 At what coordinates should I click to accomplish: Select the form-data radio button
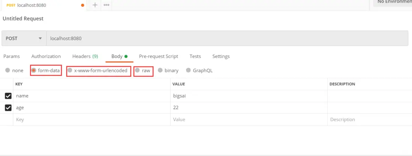[34, 70]
